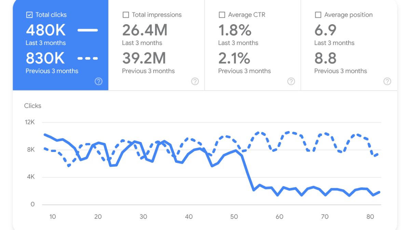410x230 pixels.
Task: Click the 20 x-axis label
Action: [x=98, y=217]
